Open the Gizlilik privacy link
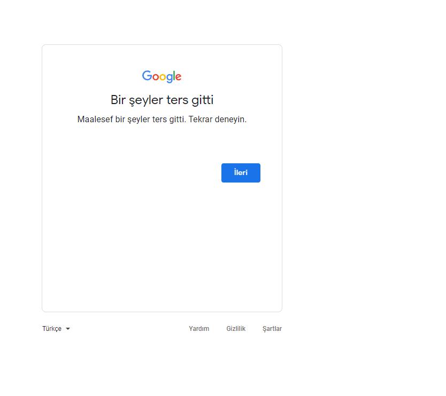 [236, 328]
